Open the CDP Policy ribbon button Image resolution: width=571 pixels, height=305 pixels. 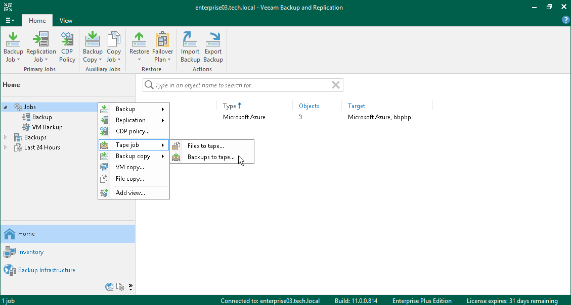(x=67, y=47)
